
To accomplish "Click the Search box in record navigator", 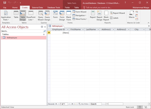I will 96,104.
